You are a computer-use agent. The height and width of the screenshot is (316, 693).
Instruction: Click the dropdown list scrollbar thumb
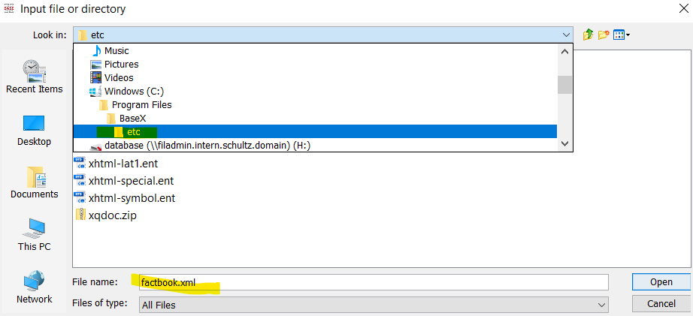pyautogui.click(x=564, y=85)
